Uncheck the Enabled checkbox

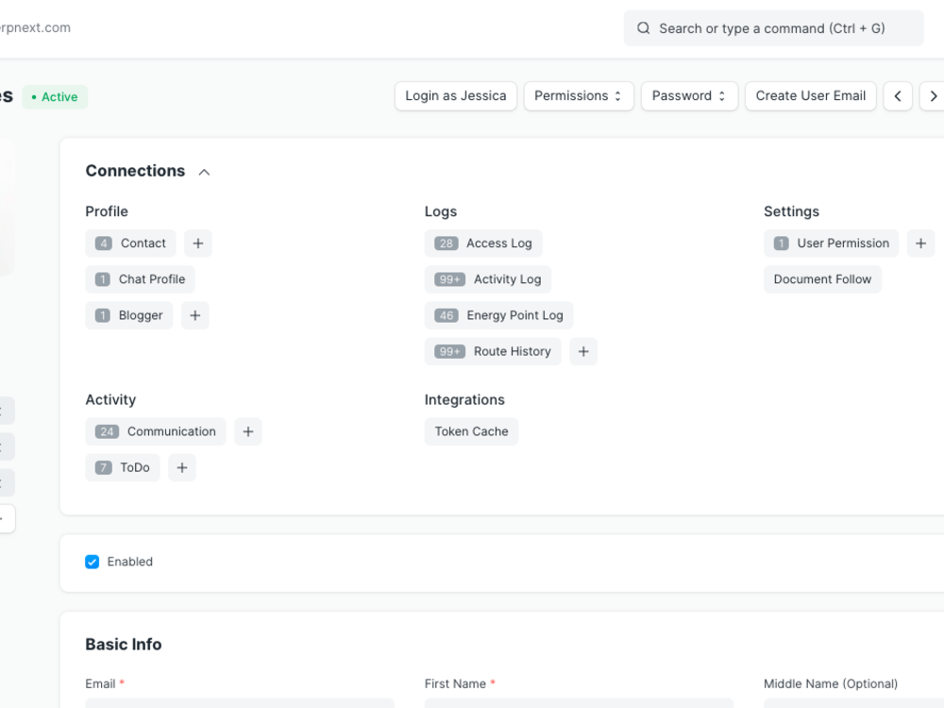point(92,562)
